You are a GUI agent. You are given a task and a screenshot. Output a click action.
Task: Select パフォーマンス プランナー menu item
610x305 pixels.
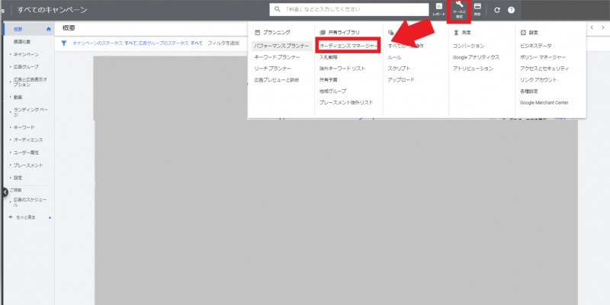point(281,46)
